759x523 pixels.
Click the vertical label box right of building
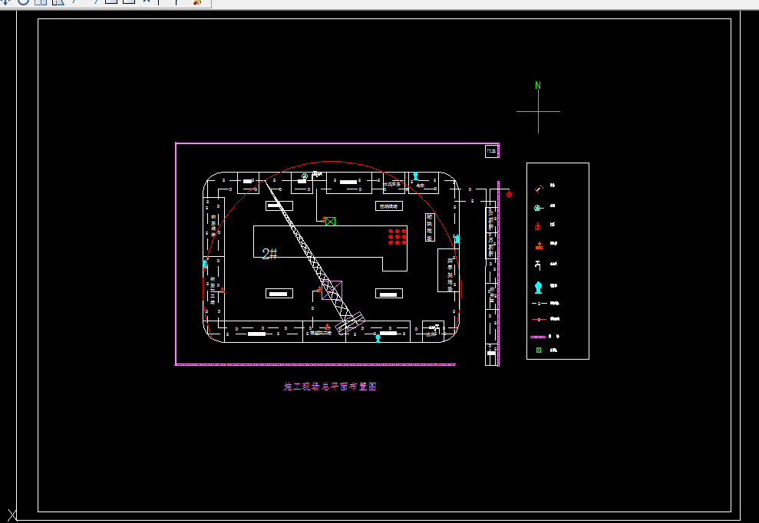tap(430, 227)
